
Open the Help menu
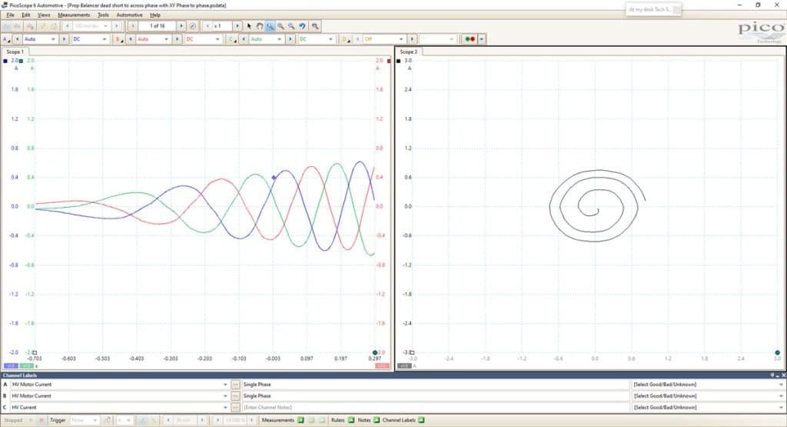coord(155,15)
